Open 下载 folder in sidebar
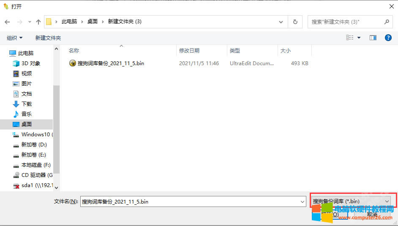 click(x=22, y=104)
